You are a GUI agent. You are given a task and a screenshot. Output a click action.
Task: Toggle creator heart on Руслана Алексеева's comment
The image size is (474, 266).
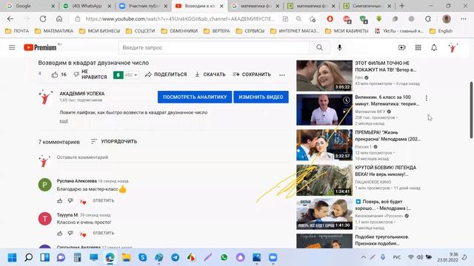[83, 201]
